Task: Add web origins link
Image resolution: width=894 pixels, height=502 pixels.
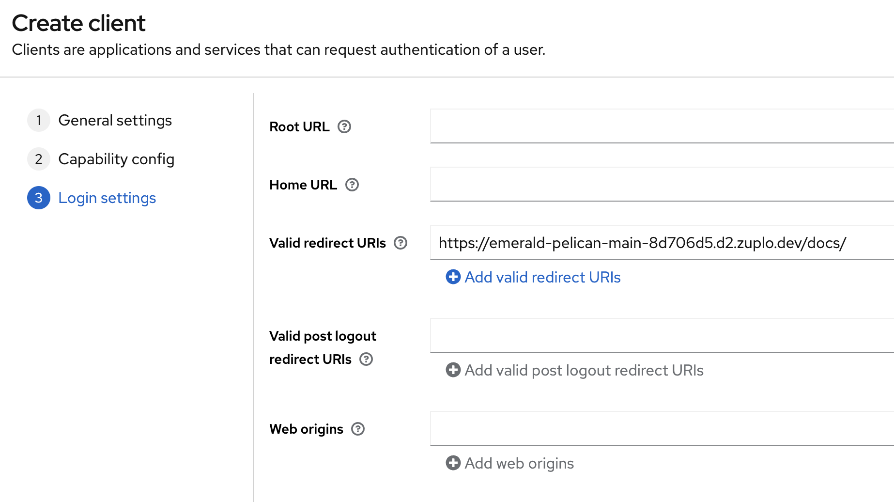Action: 519,463
